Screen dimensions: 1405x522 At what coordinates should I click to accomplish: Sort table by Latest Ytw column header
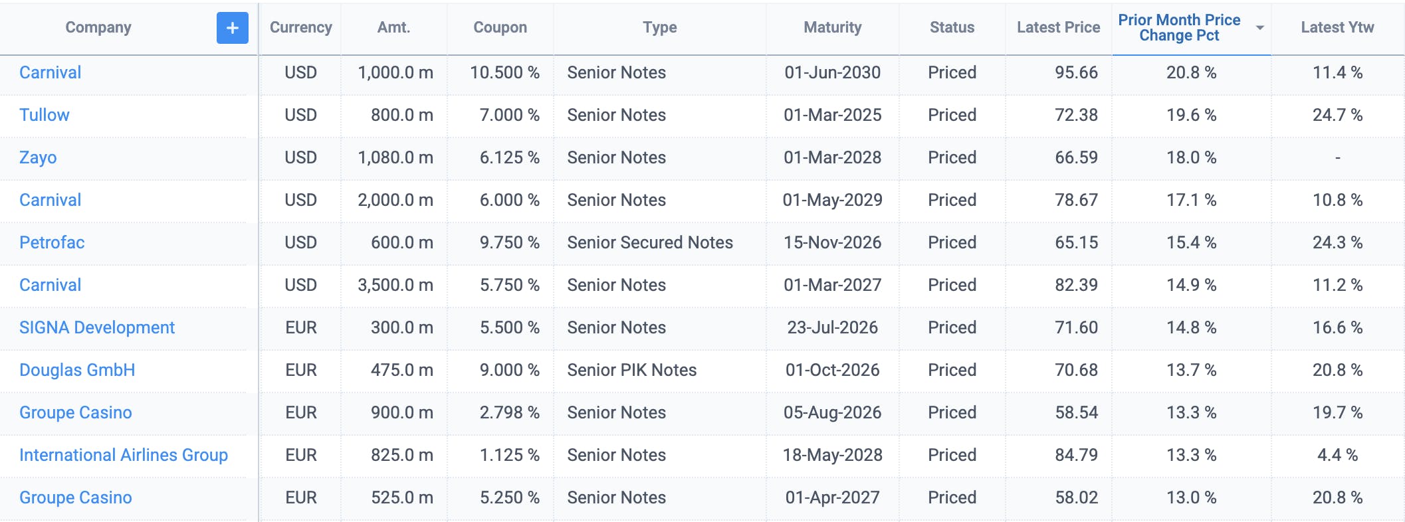[x=1337, y=27]
